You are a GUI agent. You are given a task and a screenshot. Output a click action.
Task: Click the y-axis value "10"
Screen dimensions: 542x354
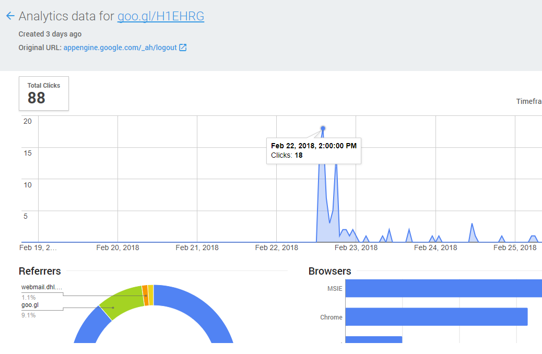coord(27,185)
